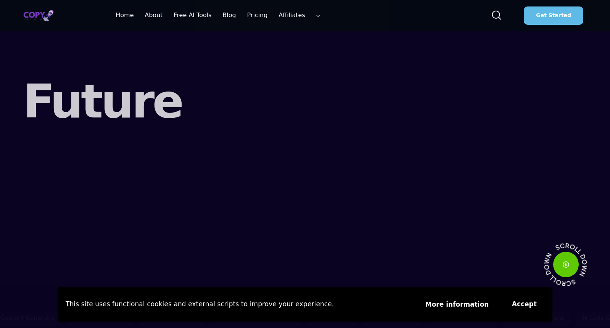Expand the chevron dropdown after Affiliates
Screen dimensions: 610x328
[318, 16]
